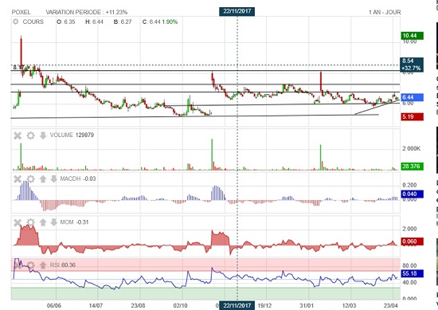Image resolution: width=438 pixels, height=310 pixels.
Task: Move the MACDH panel up
Action: [x=43, y=179]
